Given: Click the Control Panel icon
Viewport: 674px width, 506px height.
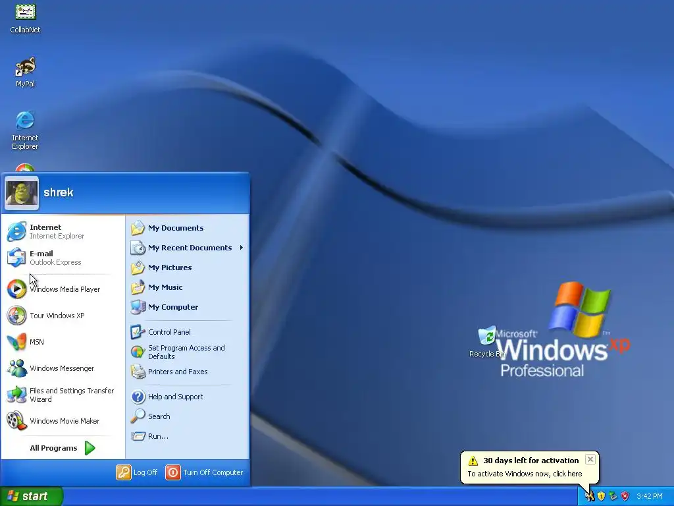Looking at the screenshot, I should click(138, 332).
